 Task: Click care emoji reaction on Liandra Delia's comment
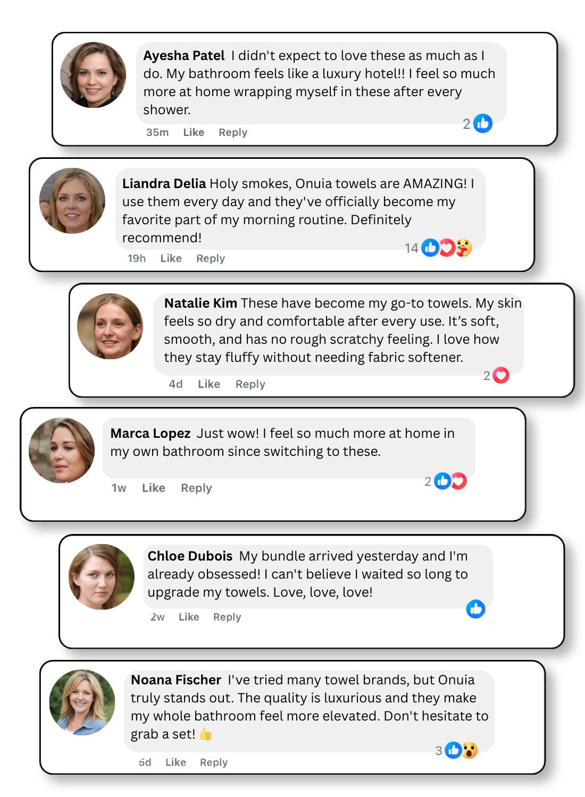click(464, 248)
